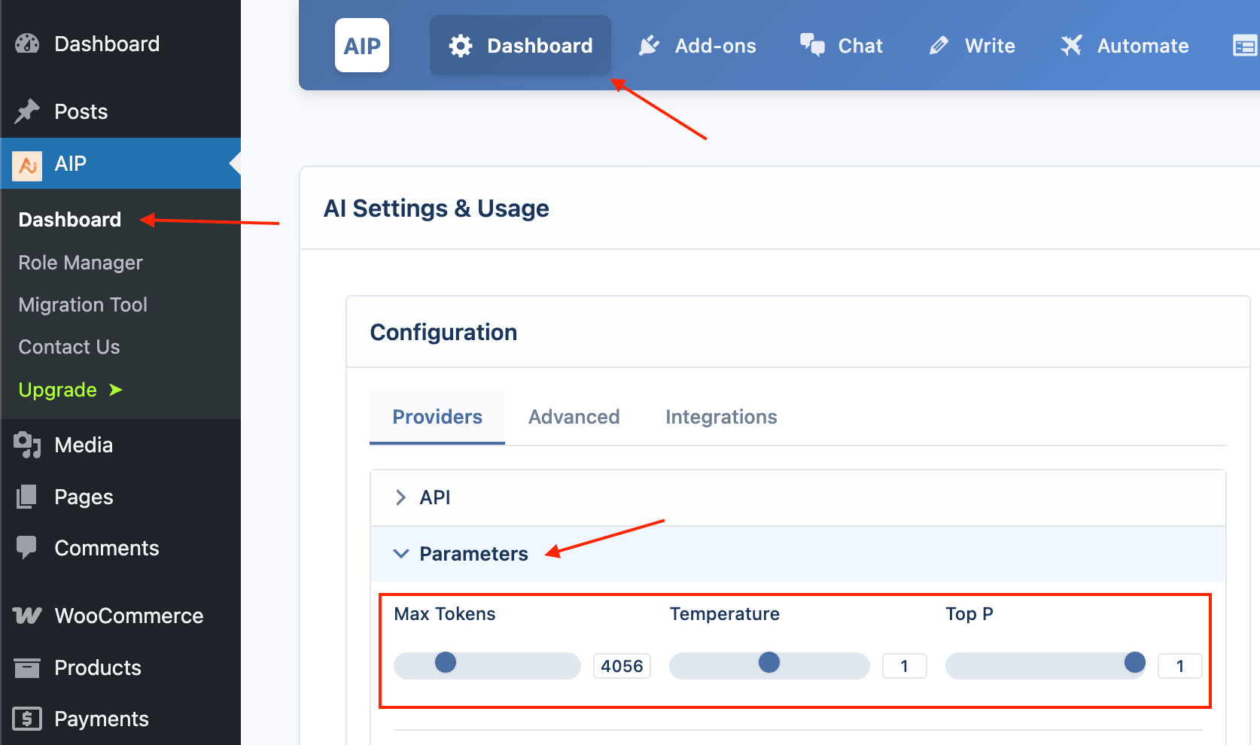The height and width of the screenshot is (745, 1260).
Task: Click the Top P value field
Action: [1180, 666]
